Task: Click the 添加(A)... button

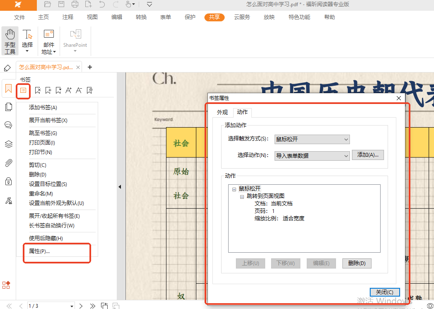Action: [x=368, y=155]
